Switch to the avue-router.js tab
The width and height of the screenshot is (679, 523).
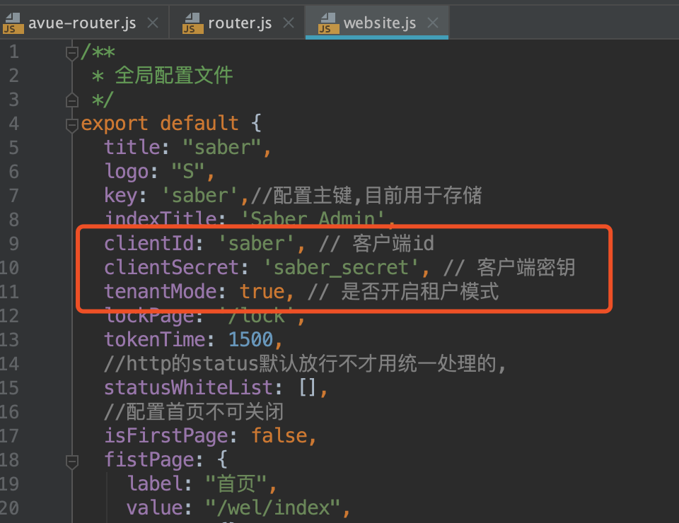85,22
